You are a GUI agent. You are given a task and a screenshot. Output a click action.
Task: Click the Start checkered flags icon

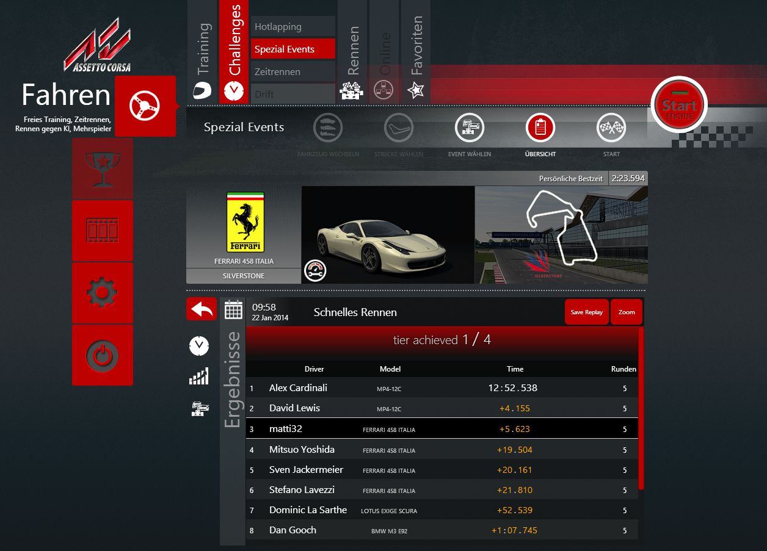tap(611, 128)
